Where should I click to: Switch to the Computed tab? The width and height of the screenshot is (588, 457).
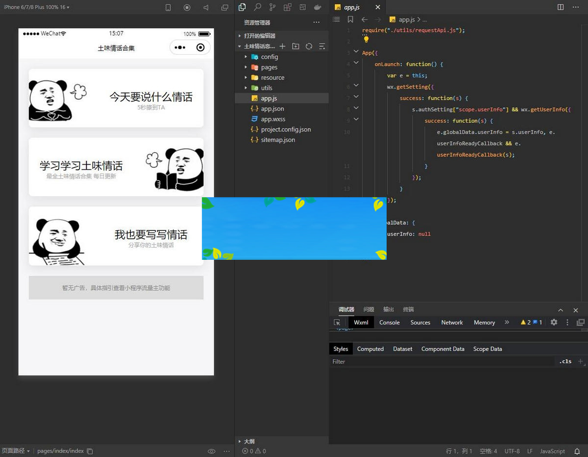tap(370, 349)
